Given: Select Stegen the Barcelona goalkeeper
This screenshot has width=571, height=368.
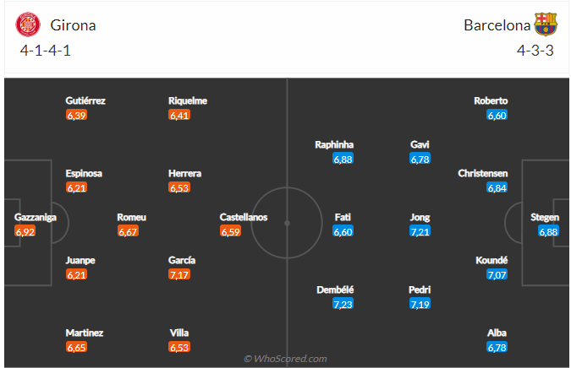Looking at the screenshot, I should [545, 217].
